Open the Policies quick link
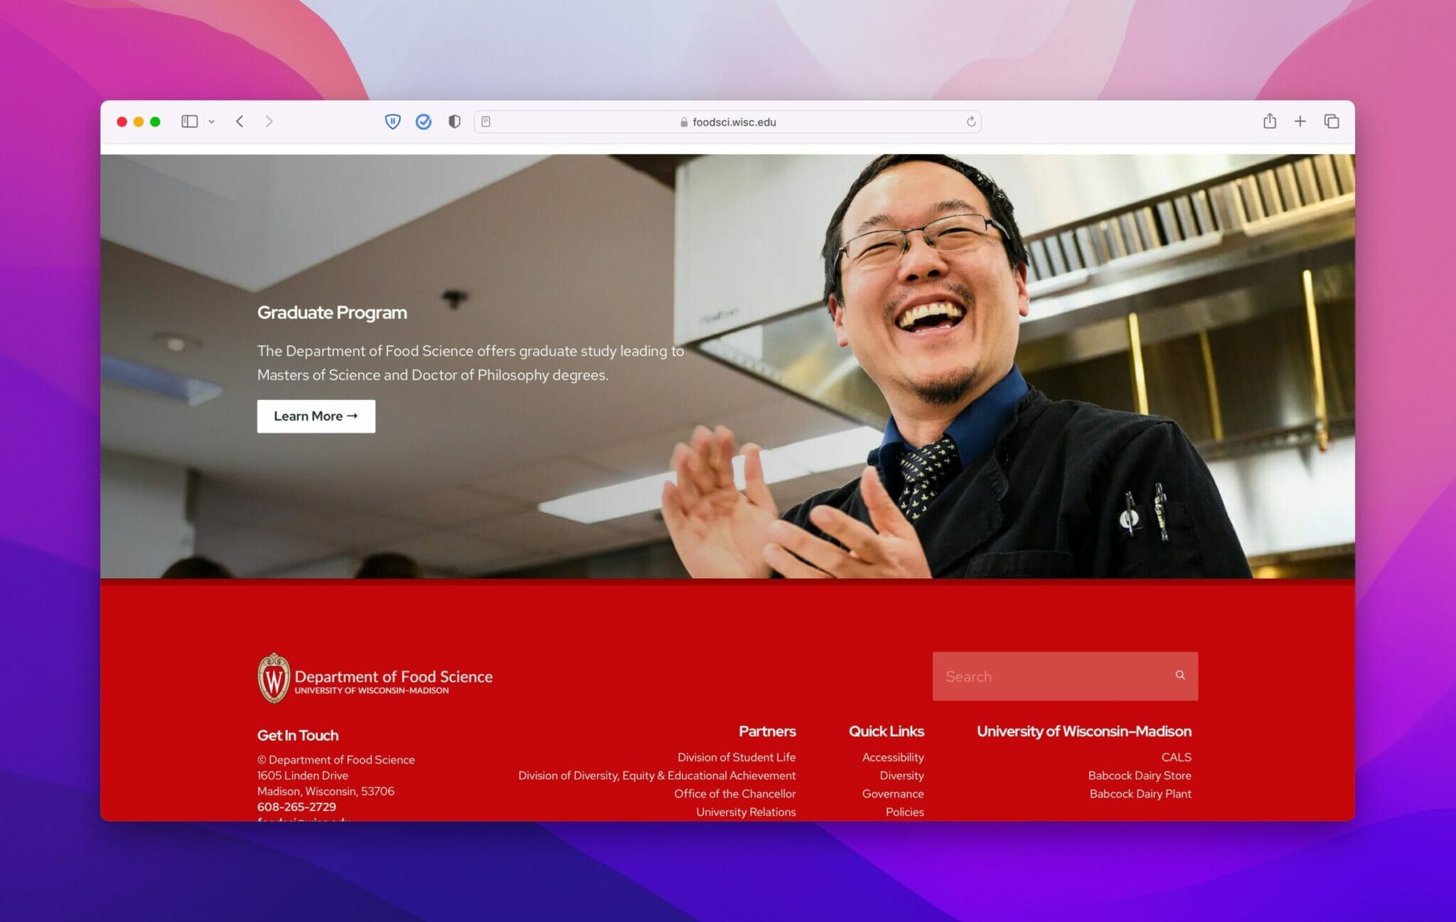The height and width of the screenshot is (922, 1456). tap(904, 812)
